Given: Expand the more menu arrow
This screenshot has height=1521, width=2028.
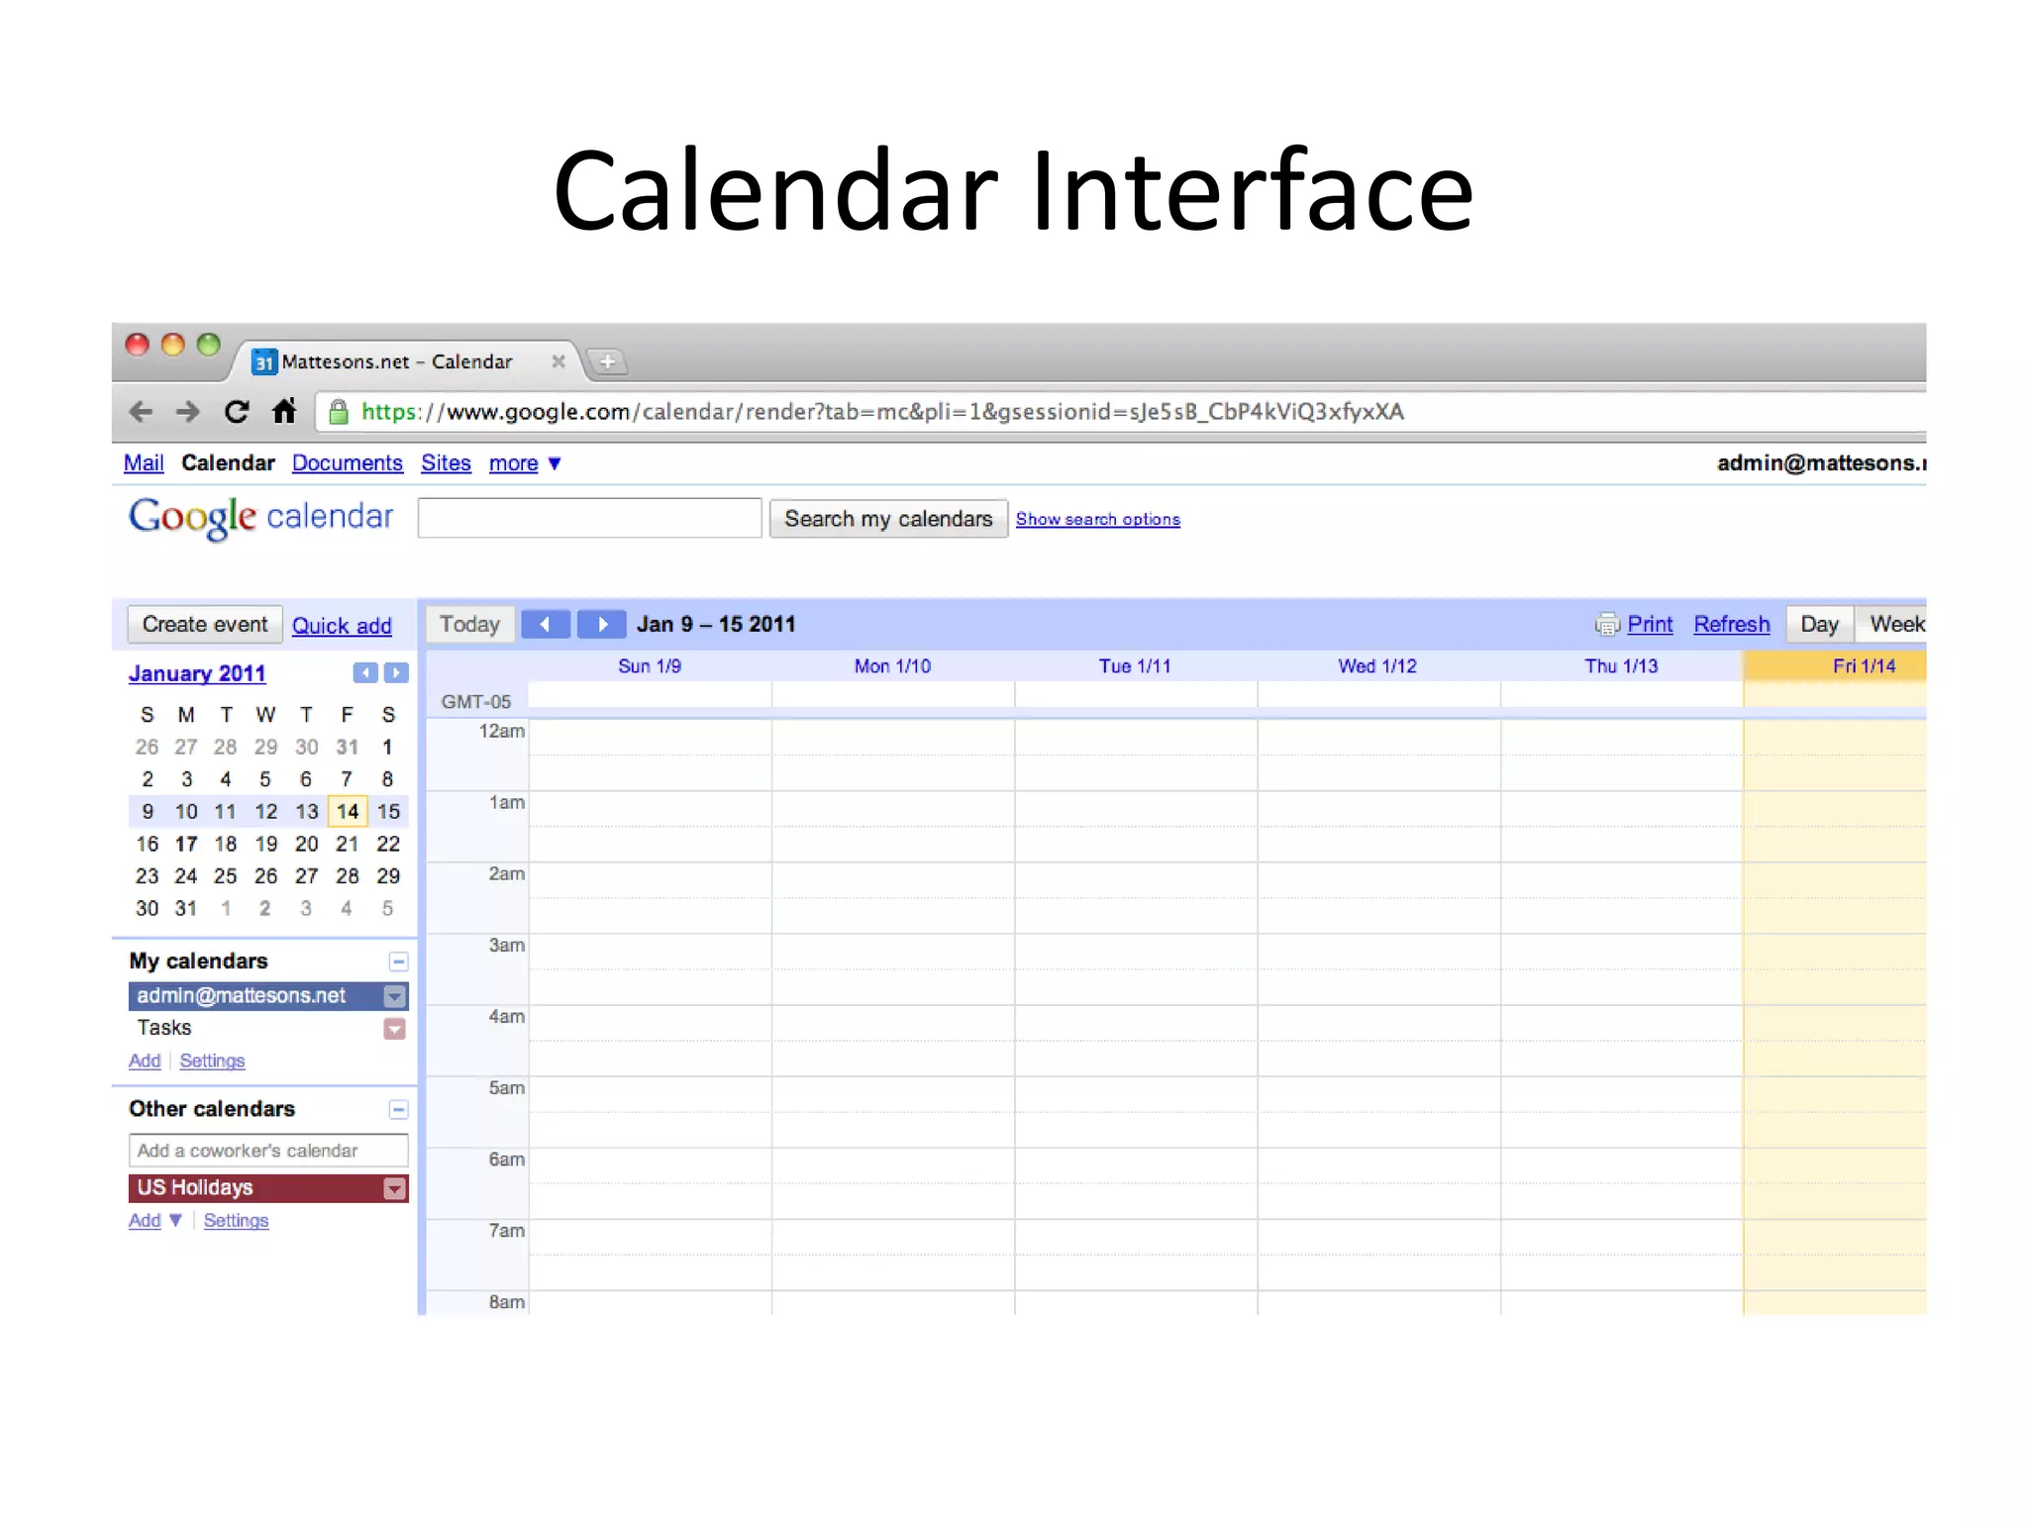Looking at the screenshot, I should coord(555,463).
